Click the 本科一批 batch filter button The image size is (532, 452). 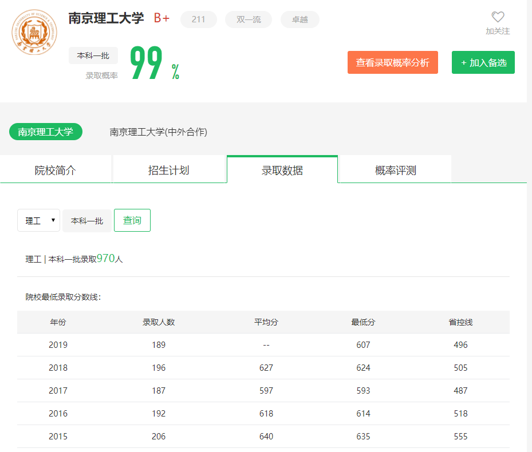pyautogui.click(x=87, y=221)
